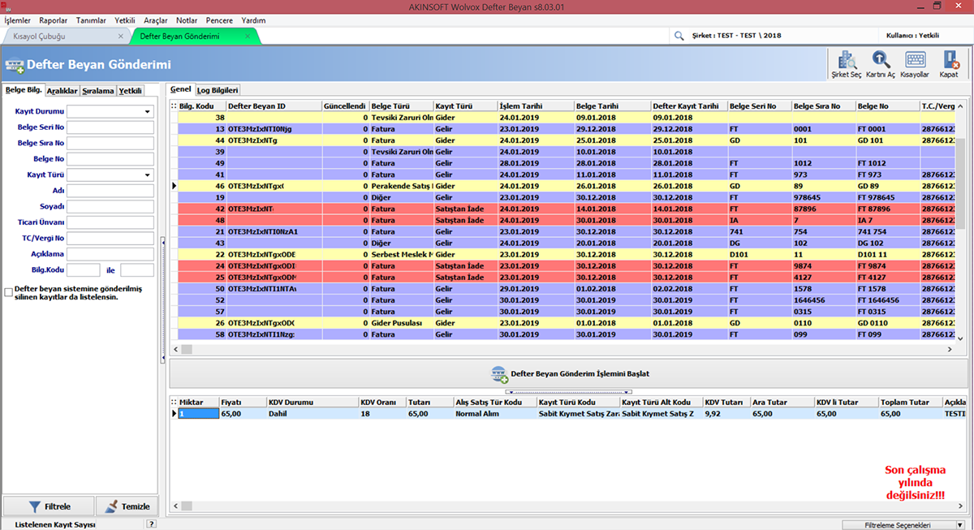
Task: Click the Belge Seri No input field
Action: pyautogui.click(x=110, y=127)
